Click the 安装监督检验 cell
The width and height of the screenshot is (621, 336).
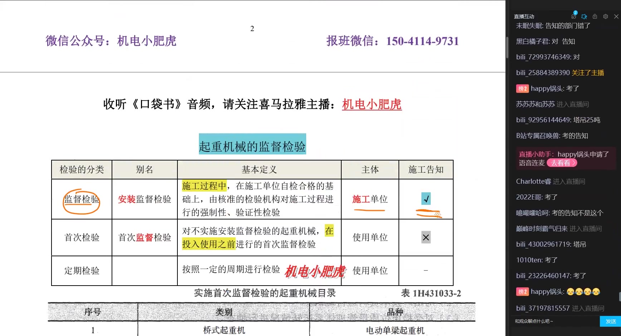click(x=145, y=199)
